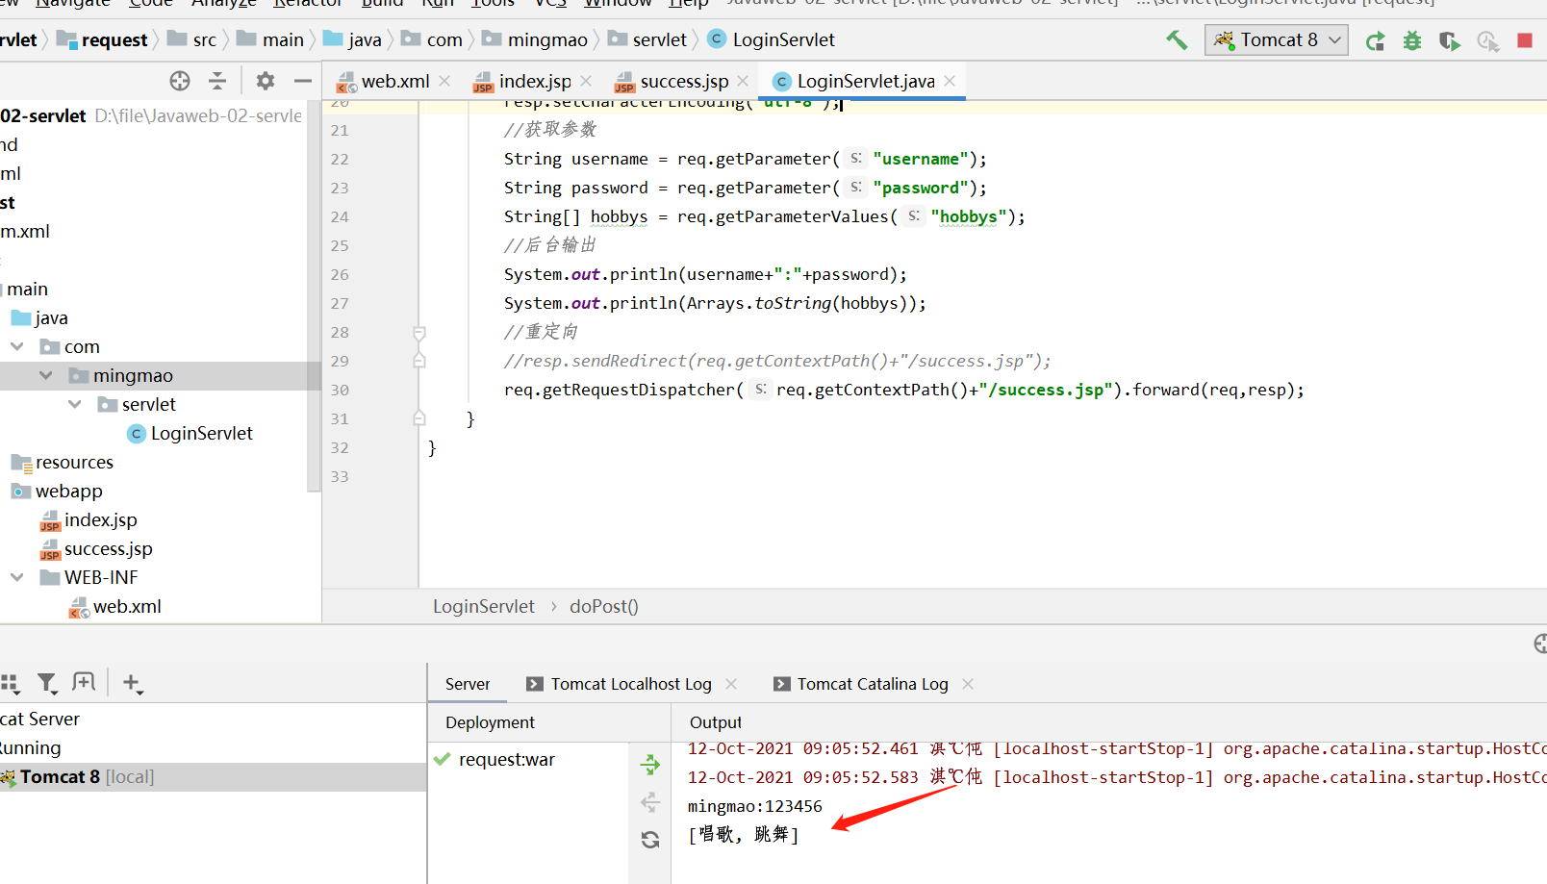Click the Build Project hammer icon
Viewport: 1547px width, 884px height.
click(x=1177, y=40)
